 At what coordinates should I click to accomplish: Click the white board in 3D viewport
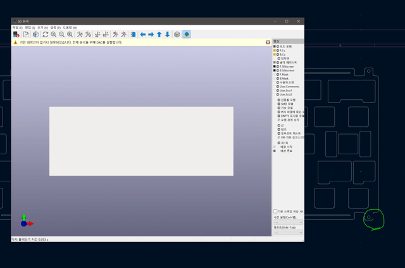coord(141,141)
